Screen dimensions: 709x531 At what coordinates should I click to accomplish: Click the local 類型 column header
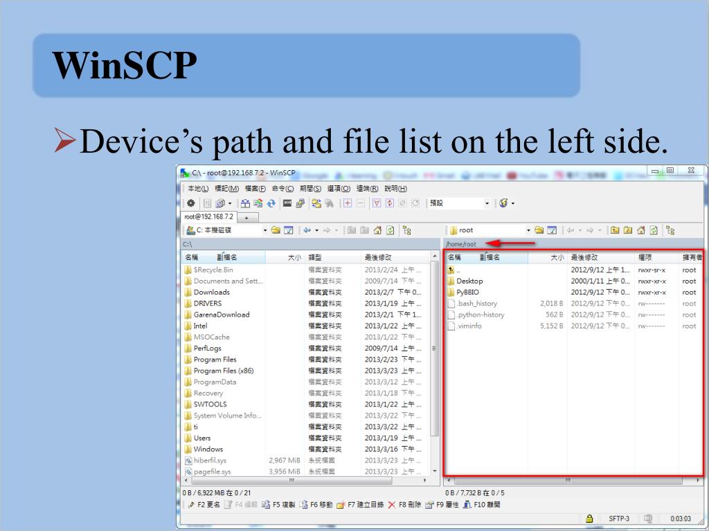coord(333,257)
